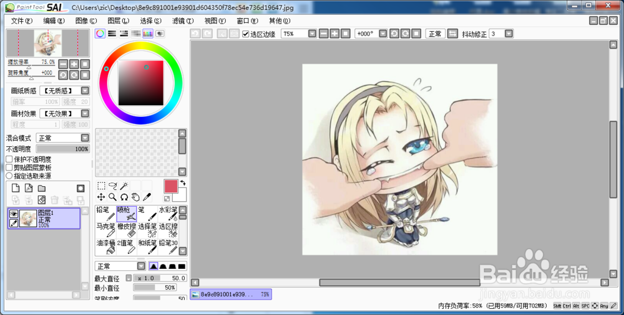Screen dimensions: 624x315
Task: Open the 文件 menu
Action: tap(21, 21)
